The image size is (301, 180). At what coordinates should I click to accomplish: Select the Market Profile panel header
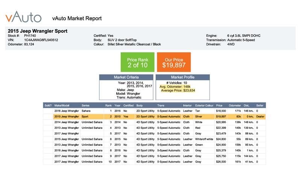tap(183, 77)
